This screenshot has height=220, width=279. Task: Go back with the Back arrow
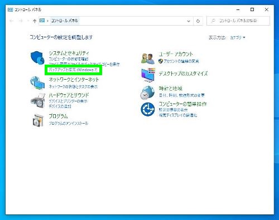pyautogui.click(x=12, y=21)
